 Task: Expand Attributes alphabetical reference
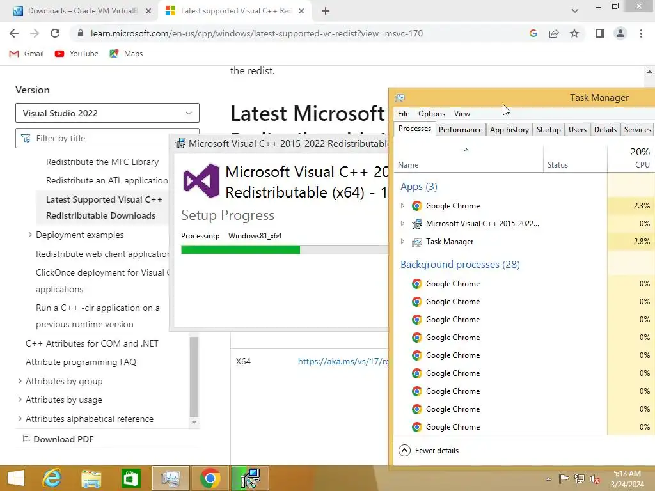(20, 418)
